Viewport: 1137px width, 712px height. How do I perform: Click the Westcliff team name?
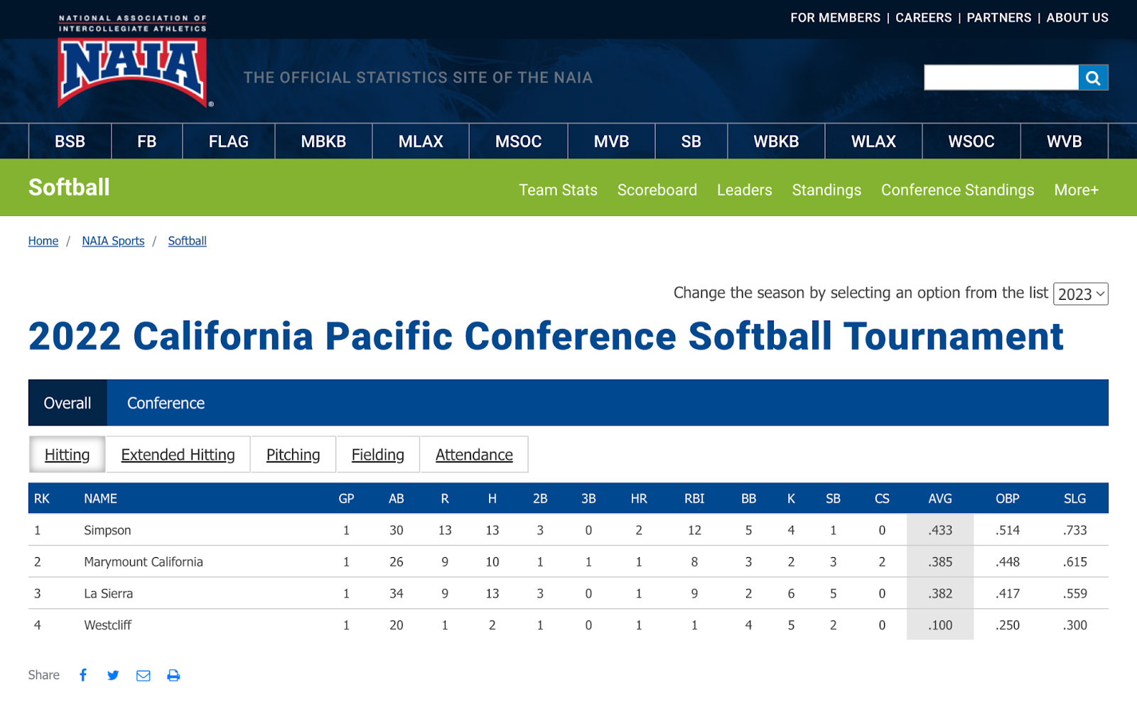[107, 625]
